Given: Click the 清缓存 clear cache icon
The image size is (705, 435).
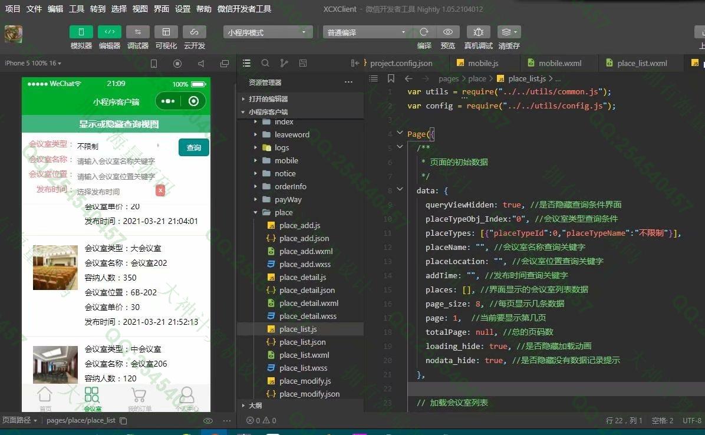Looking at the screenshot, I should 509,32.
